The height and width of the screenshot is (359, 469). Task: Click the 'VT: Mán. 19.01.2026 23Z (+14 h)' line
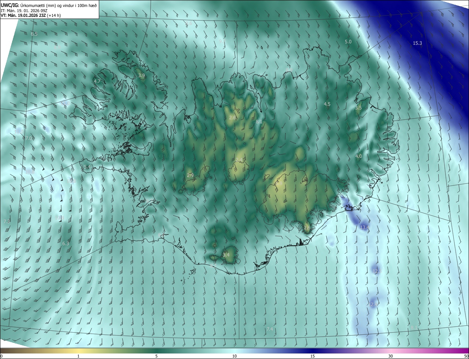[31, 15]
